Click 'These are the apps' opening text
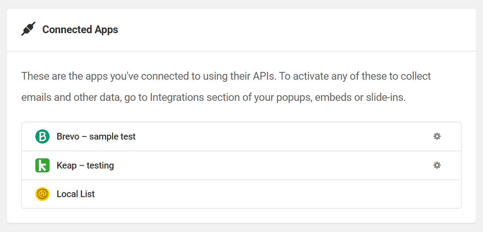Screen dimensions: 483x232 pyautogui.click(x=65, y=76)
